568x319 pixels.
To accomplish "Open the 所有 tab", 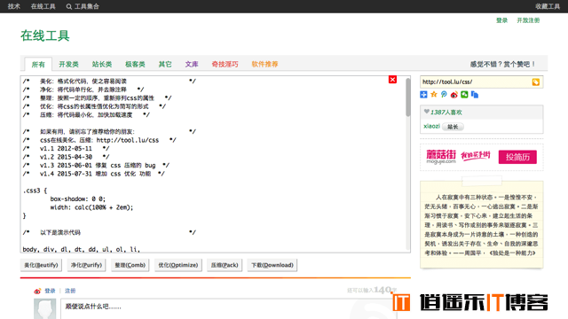I will pos(38,65).
